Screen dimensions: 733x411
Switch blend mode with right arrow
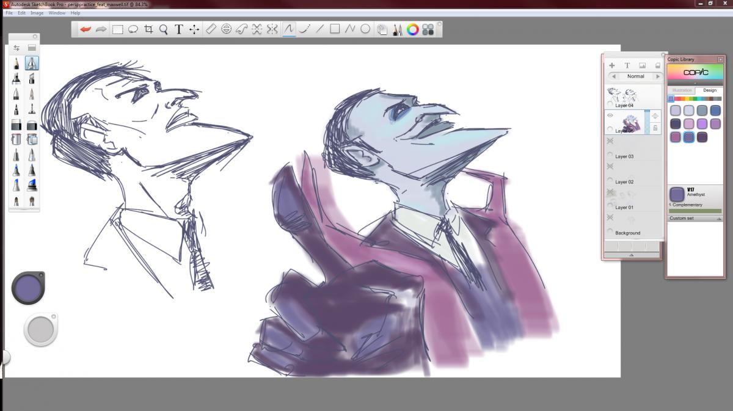click(658, 76)
